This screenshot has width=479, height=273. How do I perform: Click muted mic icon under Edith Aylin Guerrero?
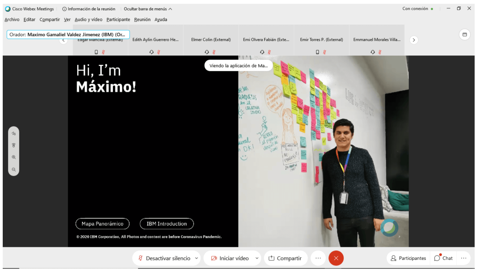(x=159, y=52)
